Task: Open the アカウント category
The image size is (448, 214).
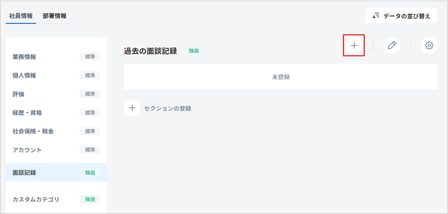Action: point(27,150)
